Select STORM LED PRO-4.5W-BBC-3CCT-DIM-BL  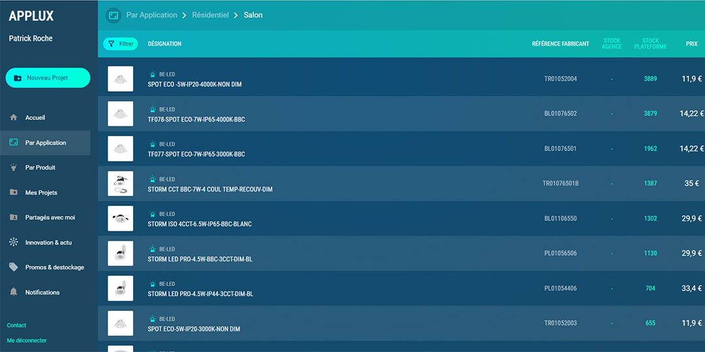point(200,259)
